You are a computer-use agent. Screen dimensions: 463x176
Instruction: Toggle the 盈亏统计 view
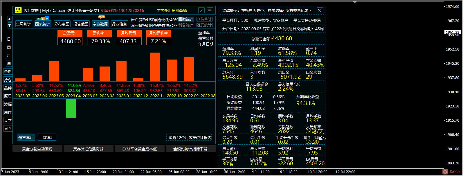[x=26, y=137]
